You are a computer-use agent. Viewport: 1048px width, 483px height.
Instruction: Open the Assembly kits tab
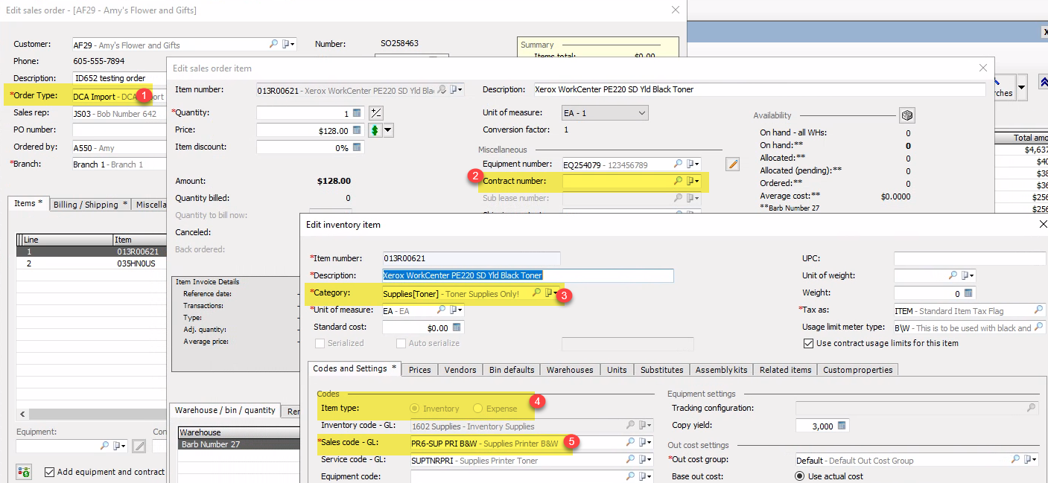[721, 369]
